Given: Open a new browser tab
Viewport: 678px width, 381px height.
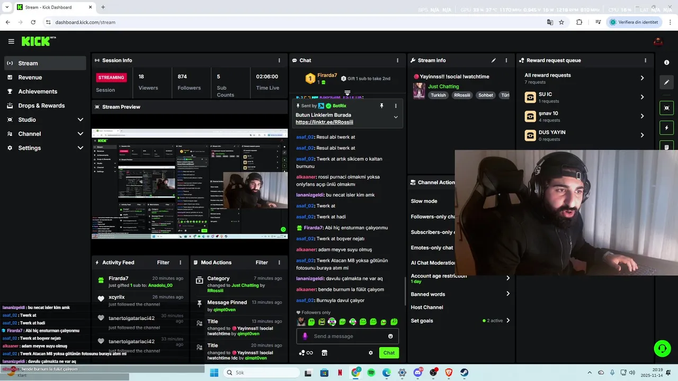Looking at the screenshot, I should pos(103,7).
